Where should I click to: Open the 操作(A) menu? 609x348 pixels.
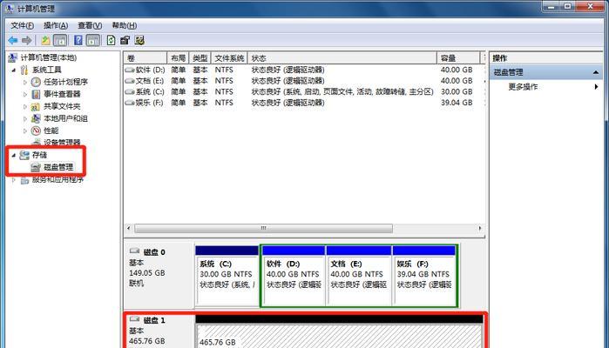56,25
